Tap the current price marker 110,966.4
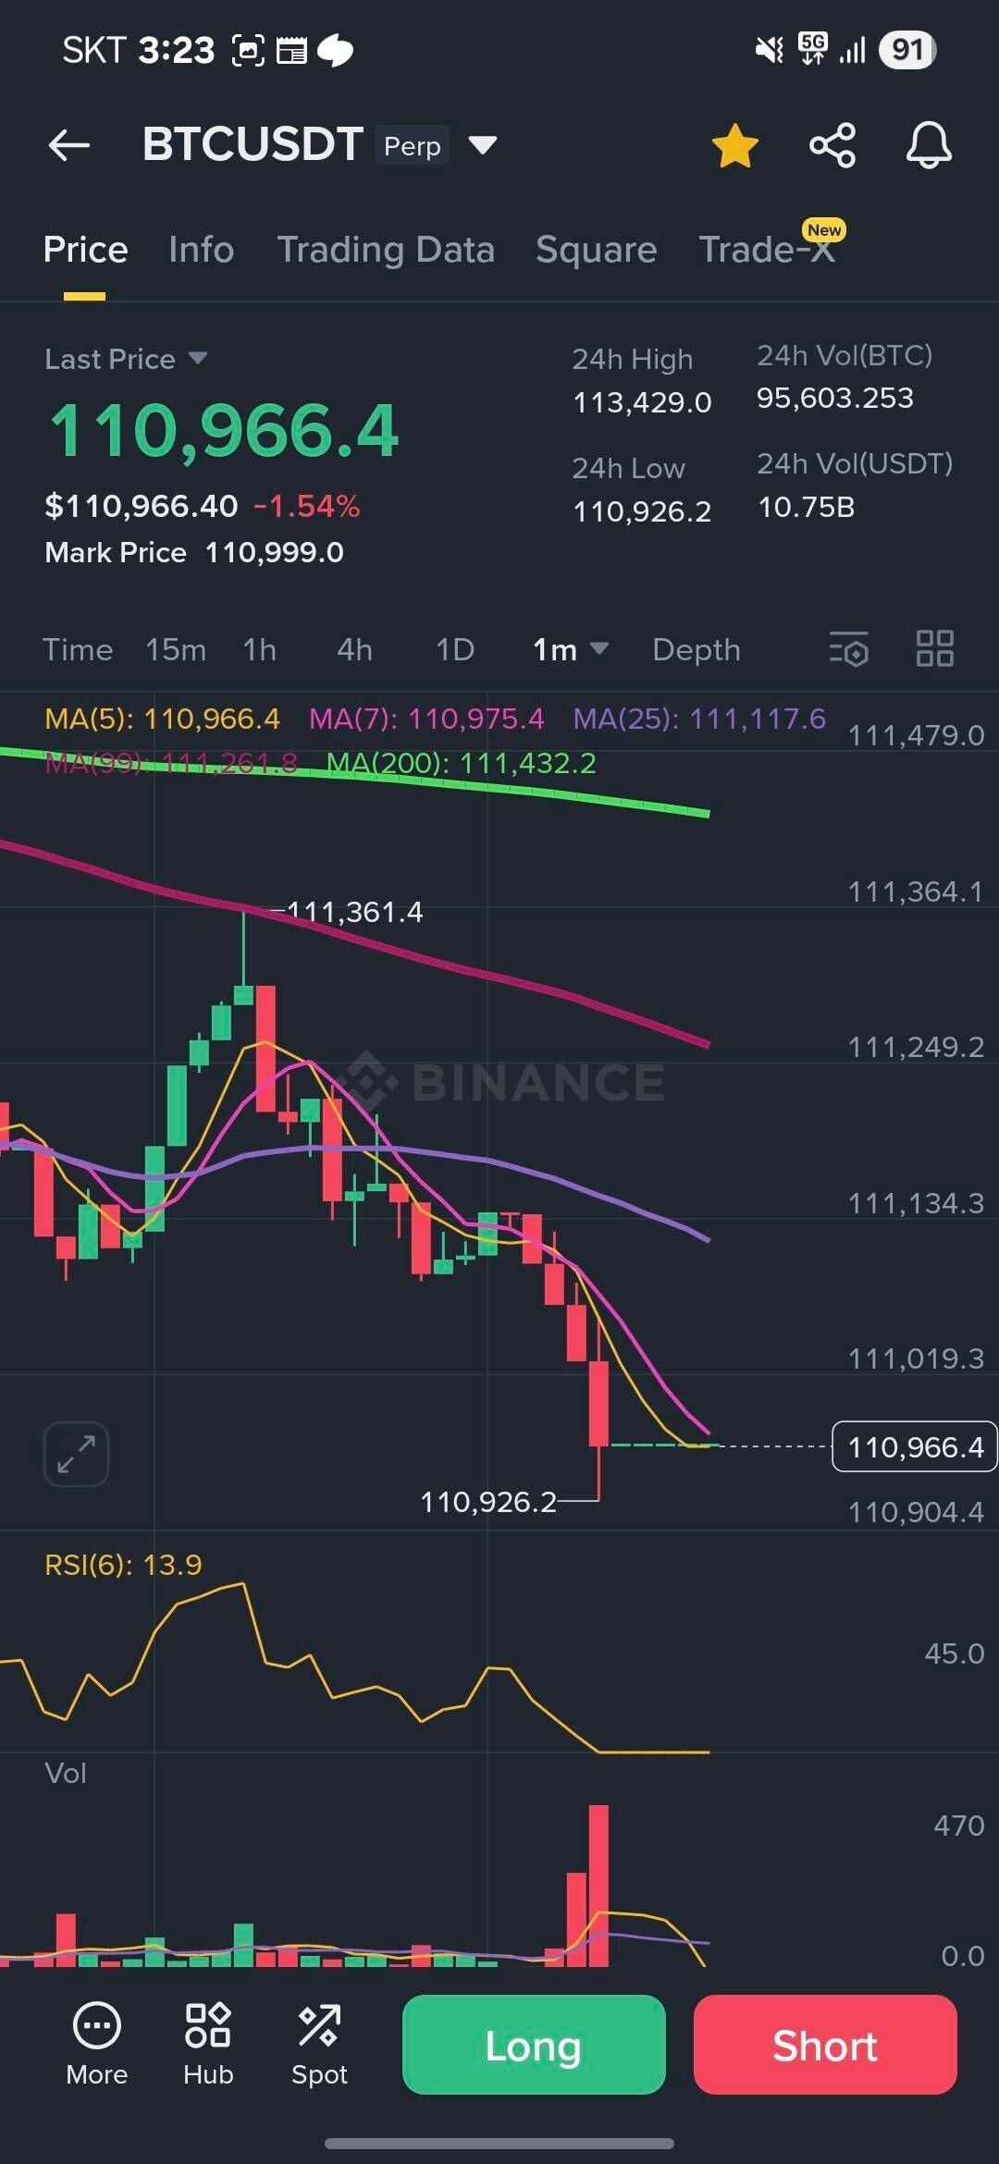The image size is (999, 2164). (915, 1446)
